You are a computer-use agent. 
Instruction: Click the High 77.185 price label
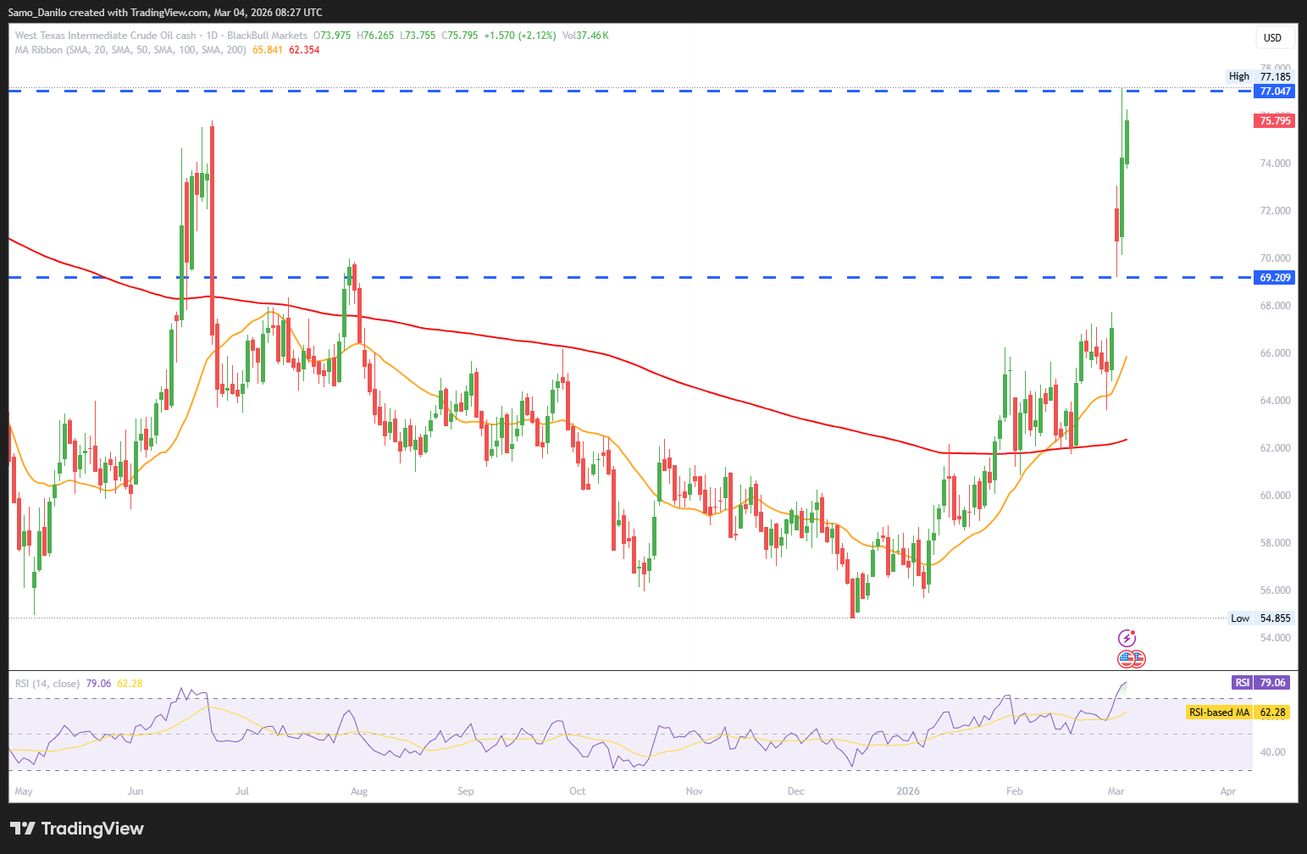pyautogui.click(x=1260, y=76)
